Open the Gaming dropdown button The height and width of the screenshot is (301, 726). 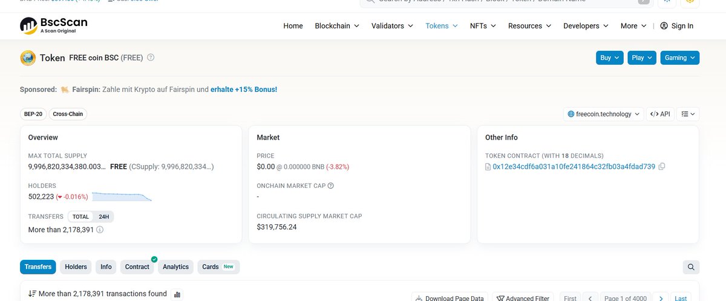tap(680, 58)
